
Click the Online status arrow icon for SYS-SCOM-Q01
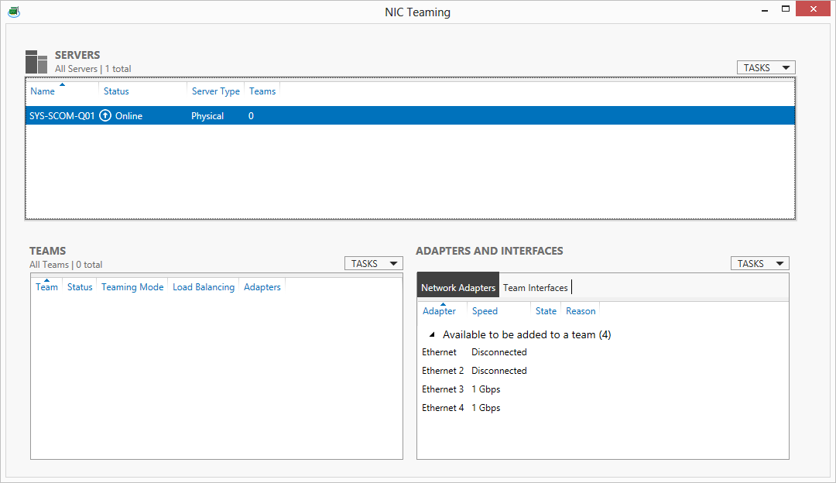pos(106,116)
